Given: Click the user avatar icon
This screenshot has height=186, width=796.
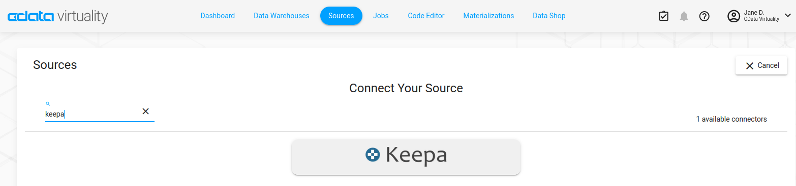Looking at the screenshot, I should pos(733,16).
